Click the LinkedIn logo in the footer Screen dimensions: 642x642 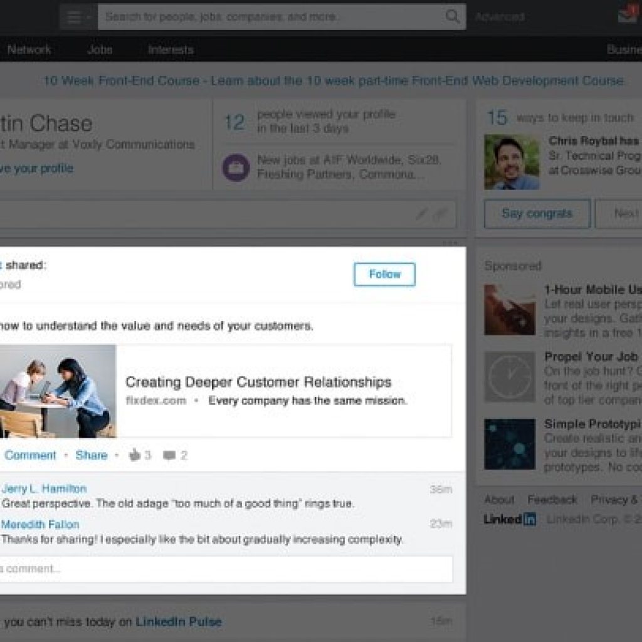[x=510, y=519]
